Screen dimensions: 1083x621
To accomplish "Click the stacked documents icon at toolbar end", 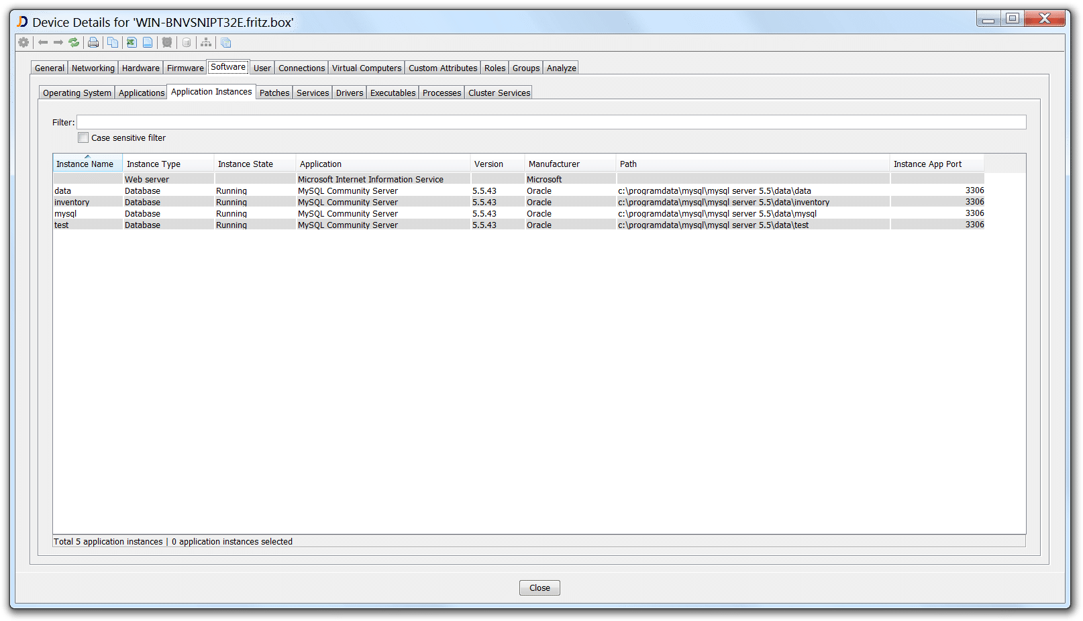I will coord(225,42).
